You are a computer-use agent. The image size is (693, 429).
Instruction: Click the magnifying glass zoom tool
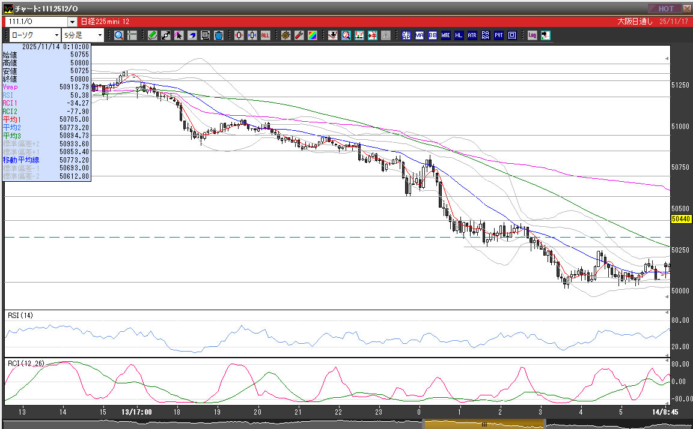(x=118, y=35)
